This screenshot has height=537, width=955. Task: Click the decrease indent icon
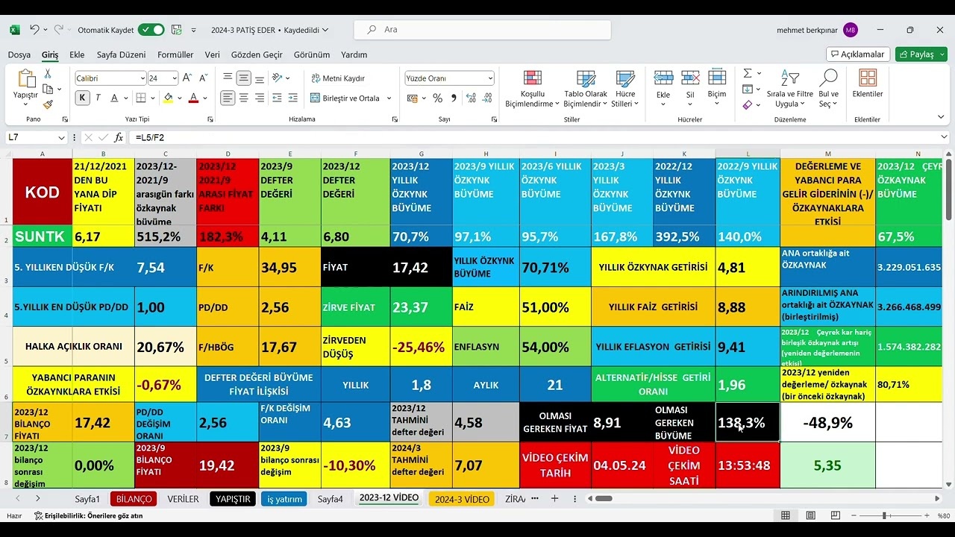(x=275, y=98)
